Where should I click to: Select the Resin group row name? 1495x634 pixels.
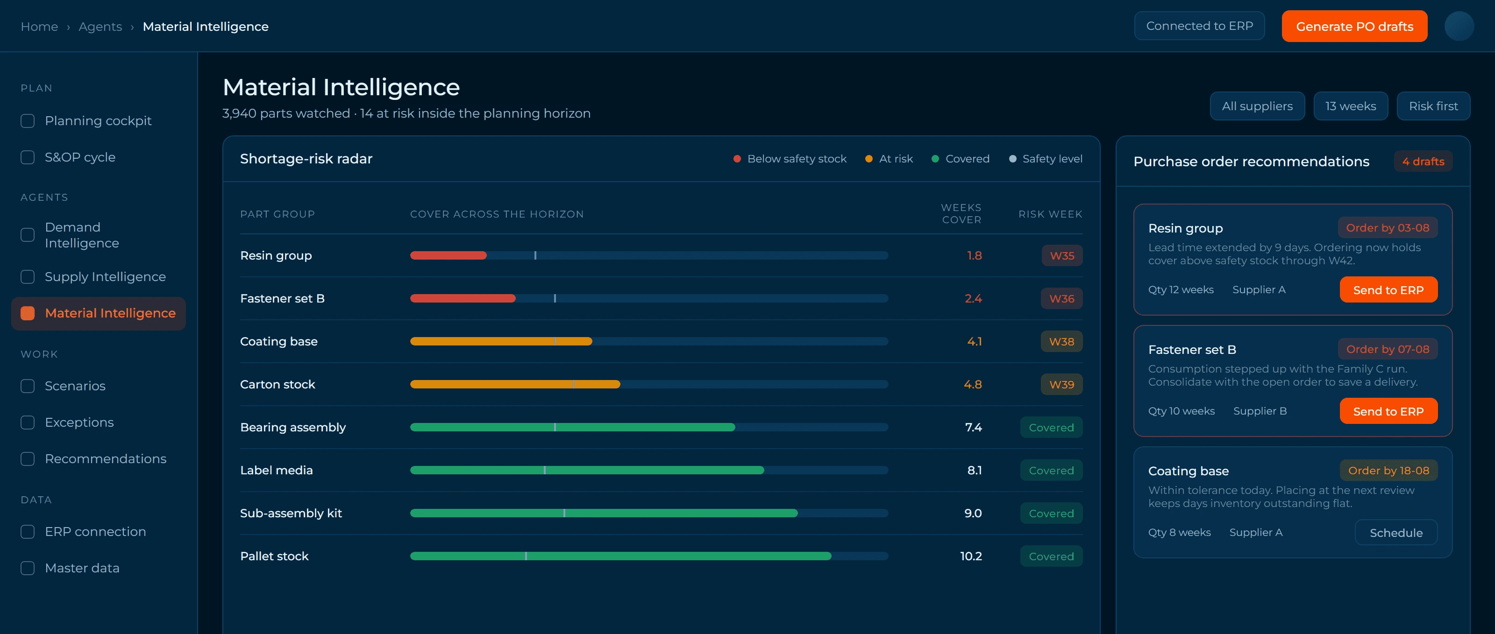pyautogui.click(x=276, y=255)
